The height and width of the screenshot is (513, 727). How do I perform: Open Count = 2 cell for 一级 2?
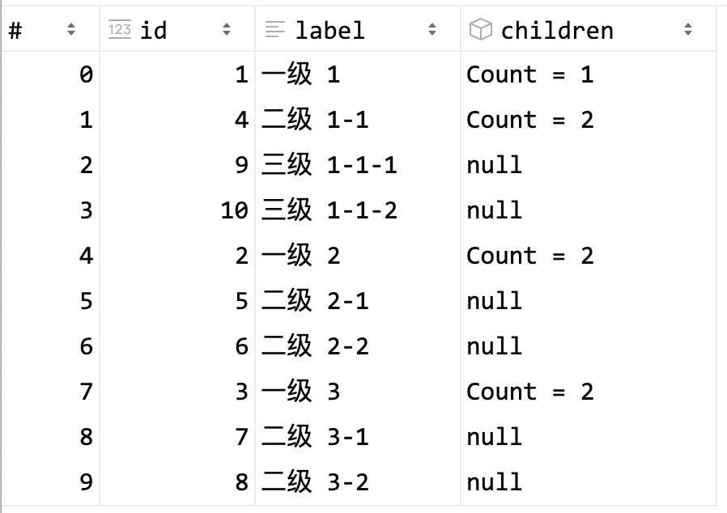coord(589,256)
